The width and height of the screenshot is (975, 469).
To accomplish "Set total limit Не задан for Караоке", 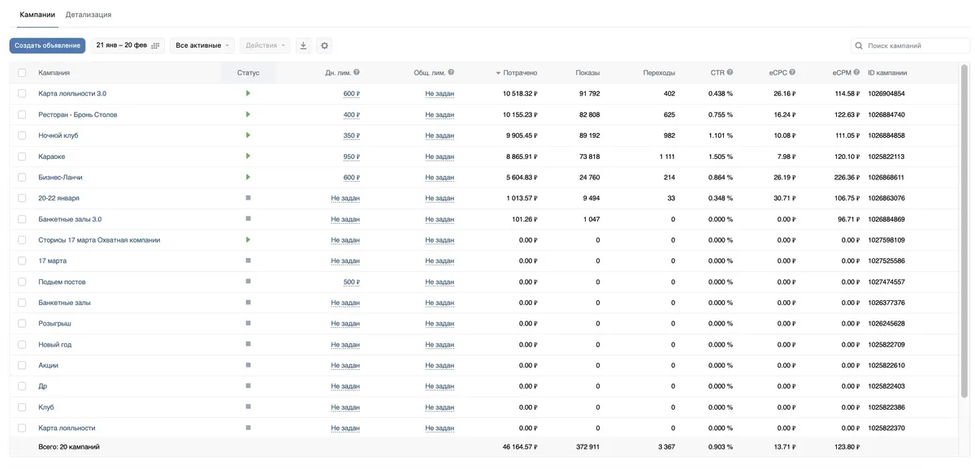I will 440,157.
